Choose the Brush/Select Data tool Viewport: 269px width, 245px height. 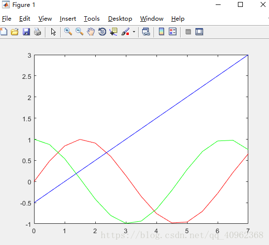[x=125, y=32]
